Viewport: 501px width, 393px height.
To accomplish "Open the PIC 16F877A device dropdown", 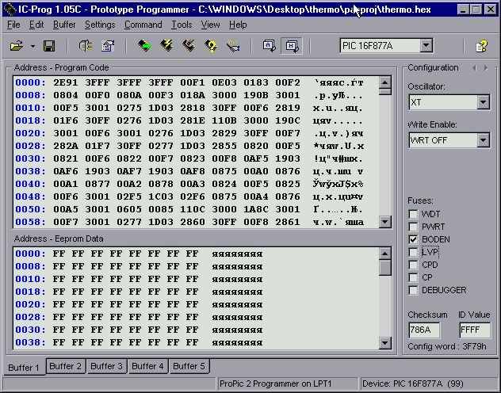I will (x=426, y=46).
